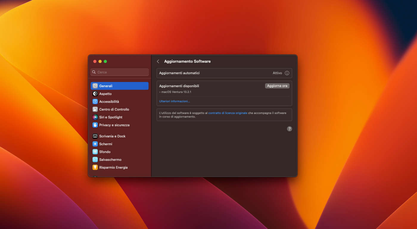Minimize the settings window with yellow button
This screenshot has height=229, width=417.
click(x=100, y=62)
